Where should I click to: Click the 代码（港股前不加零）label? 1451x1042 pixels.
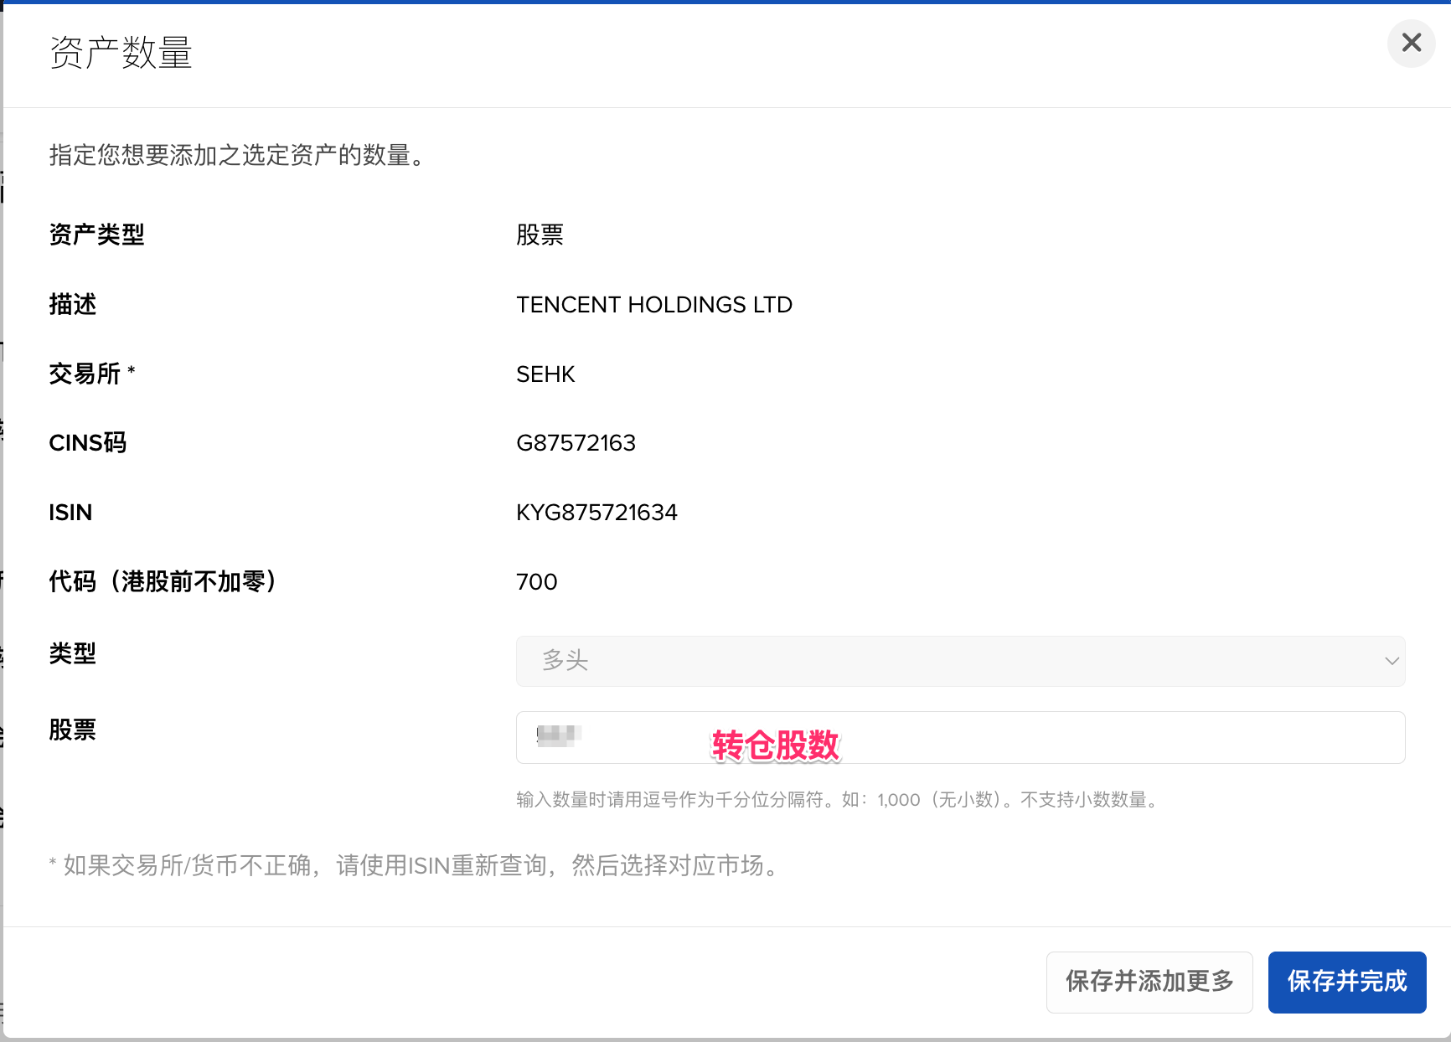tap(163, 581)
